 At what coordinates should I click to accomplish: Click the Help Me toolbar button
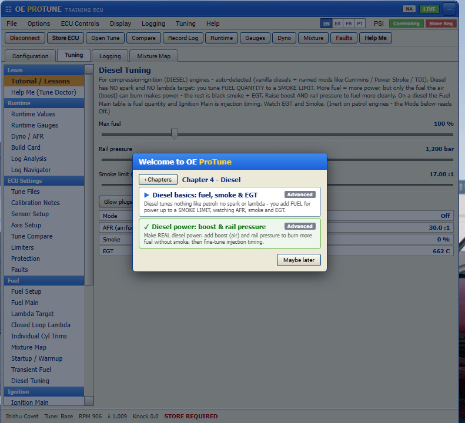point(376,38)
